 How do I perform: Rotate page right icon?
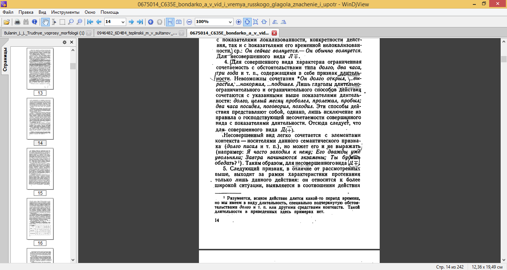tap(284, 22)
